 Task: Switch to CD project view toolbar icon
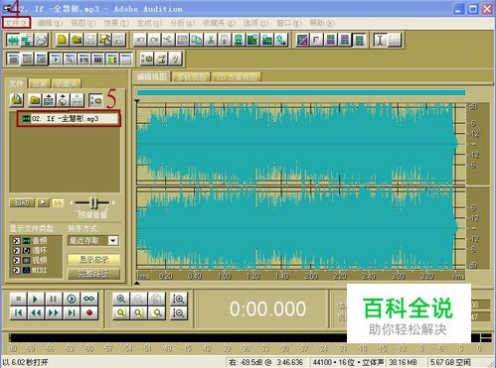click(41, 41)
